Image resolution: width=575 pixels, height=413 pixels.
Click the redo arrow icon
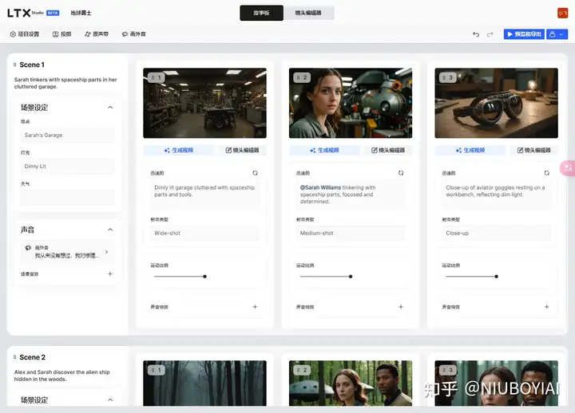[490, 34]
